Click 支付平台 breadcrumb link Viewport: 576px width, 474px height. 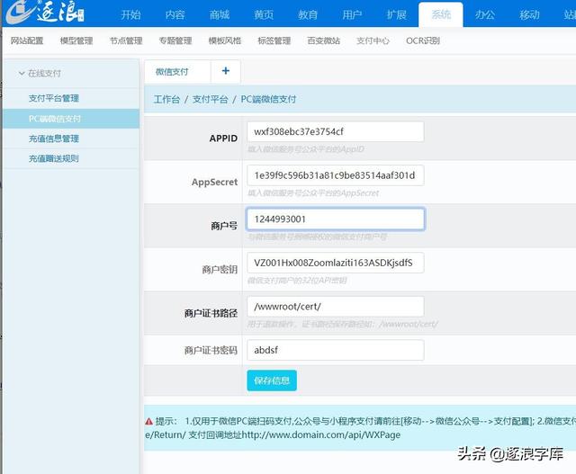(x=210, y=99)
